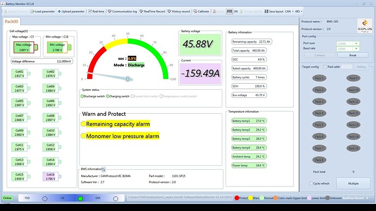Click the Multiple button
The width and height of the screenshot is (376, 211).
point(353,183)
